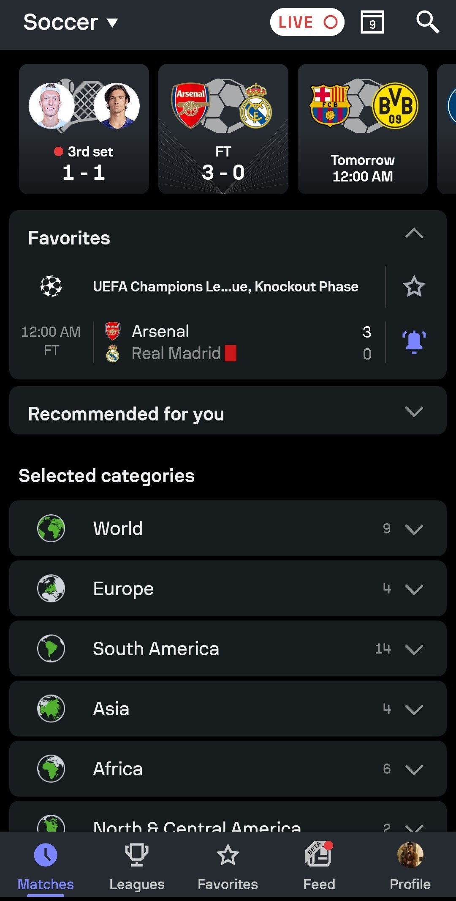This screenshot has width=456, height=901.
Task: Open Arsenal vs Real Madrid match row
Action: tap(236, 342)
